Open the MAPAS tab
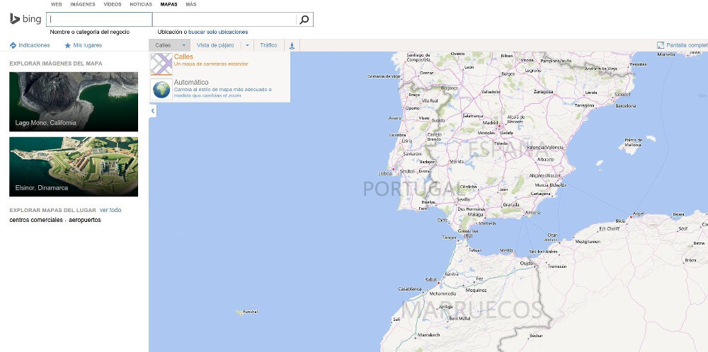 tap(169, 4)
